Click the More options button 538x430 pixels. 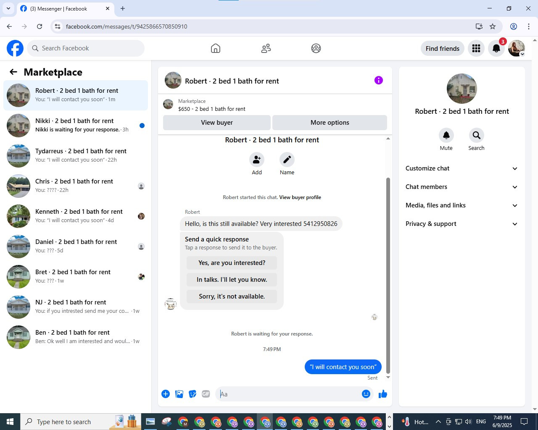(330, 123)
